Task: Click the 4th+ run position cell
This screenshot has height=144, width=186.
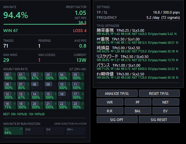Action: click(75, 131)
